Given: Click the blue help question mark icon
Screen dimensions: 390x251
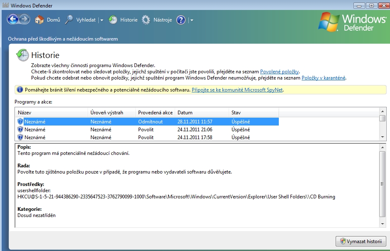Looking at the screenshot, I should point(180,20).
